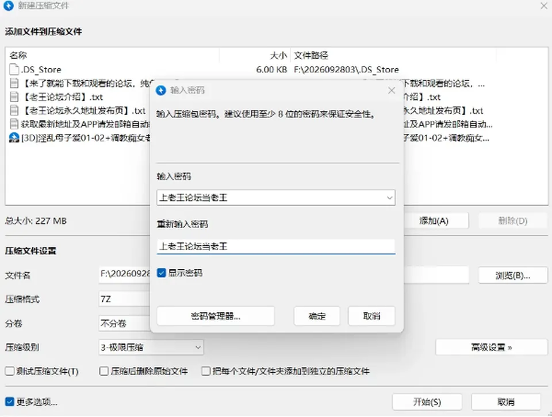Open the 分卷 dropdown showing 不分卷
Screen dimensions: 552x417
click(125, 323)
